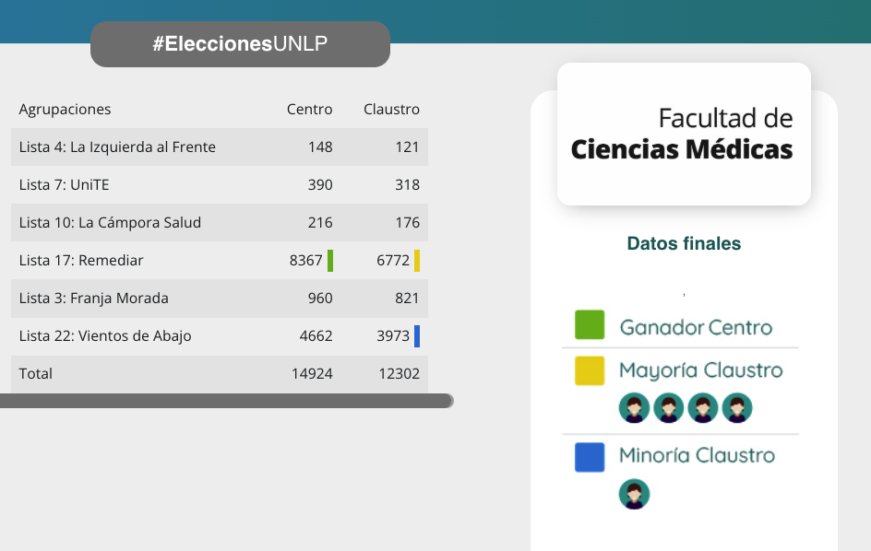Click the Centro column header

(x=309, y=109)
